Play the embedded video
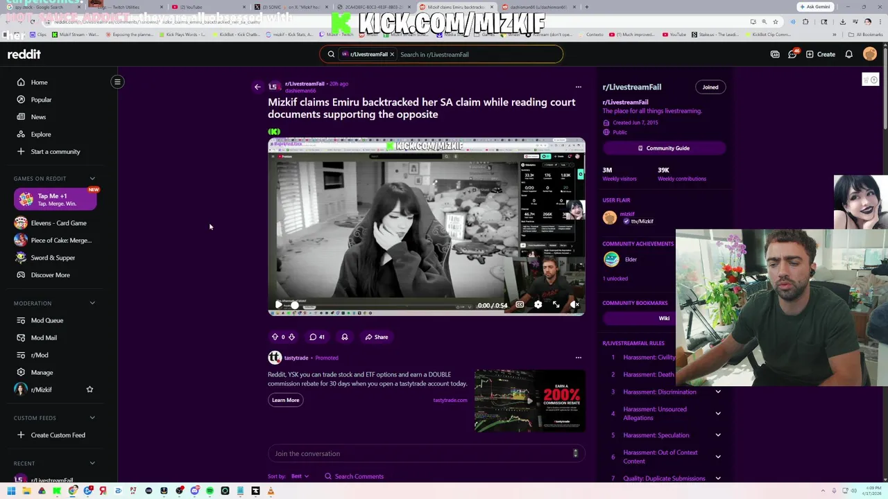888x499 pixels. pyautogui.click(x=279, y=305)
